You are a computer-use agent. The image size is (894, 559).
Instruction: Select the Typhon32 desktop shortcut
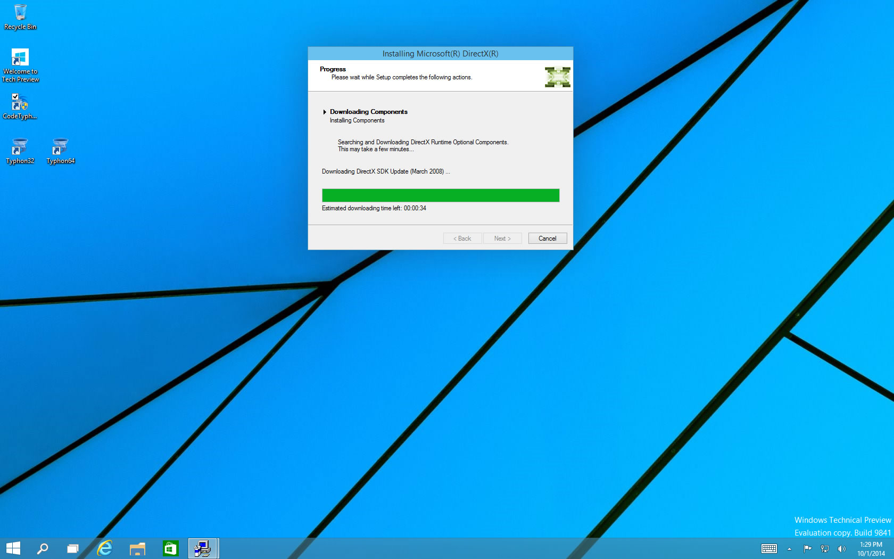tap(20, 151)
